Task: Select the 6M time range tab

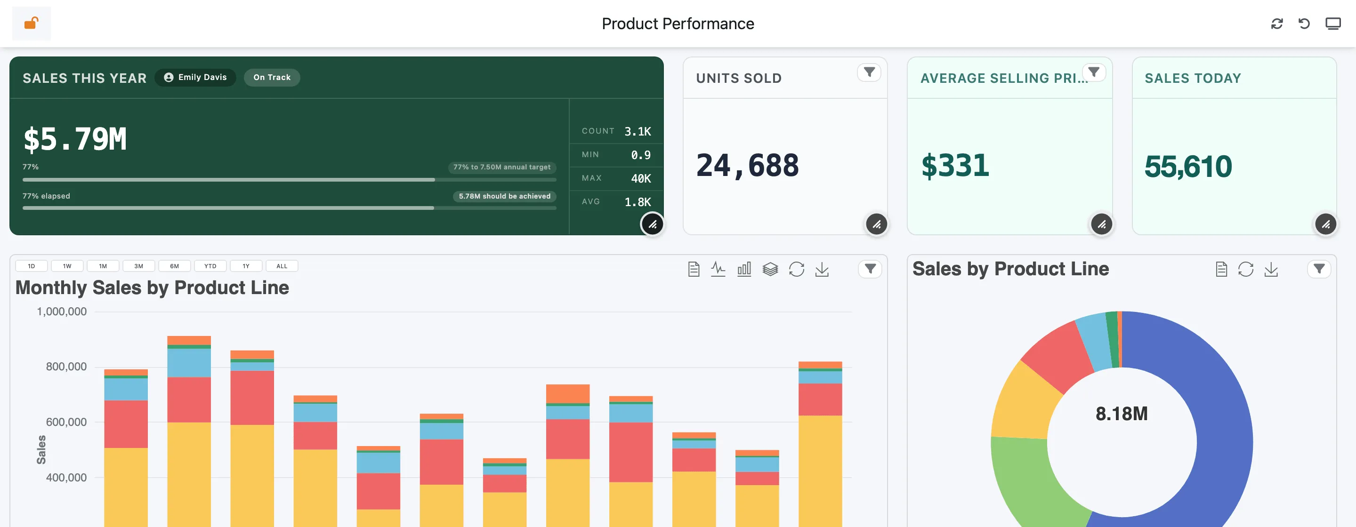Action: [174, 266]
